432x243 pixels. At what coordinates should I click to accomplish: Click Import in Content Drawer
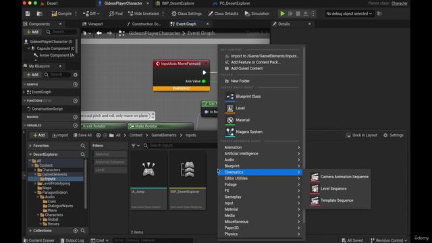pos(60,135)
